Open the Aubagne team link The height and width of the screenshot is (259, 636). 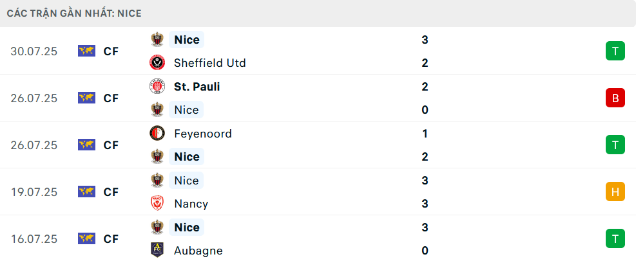[198, 251]
